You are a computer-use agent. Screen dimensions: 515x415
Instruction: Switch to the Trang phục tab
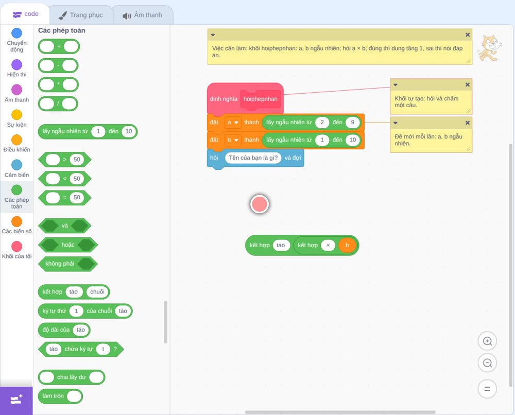(x=81, y=15)
